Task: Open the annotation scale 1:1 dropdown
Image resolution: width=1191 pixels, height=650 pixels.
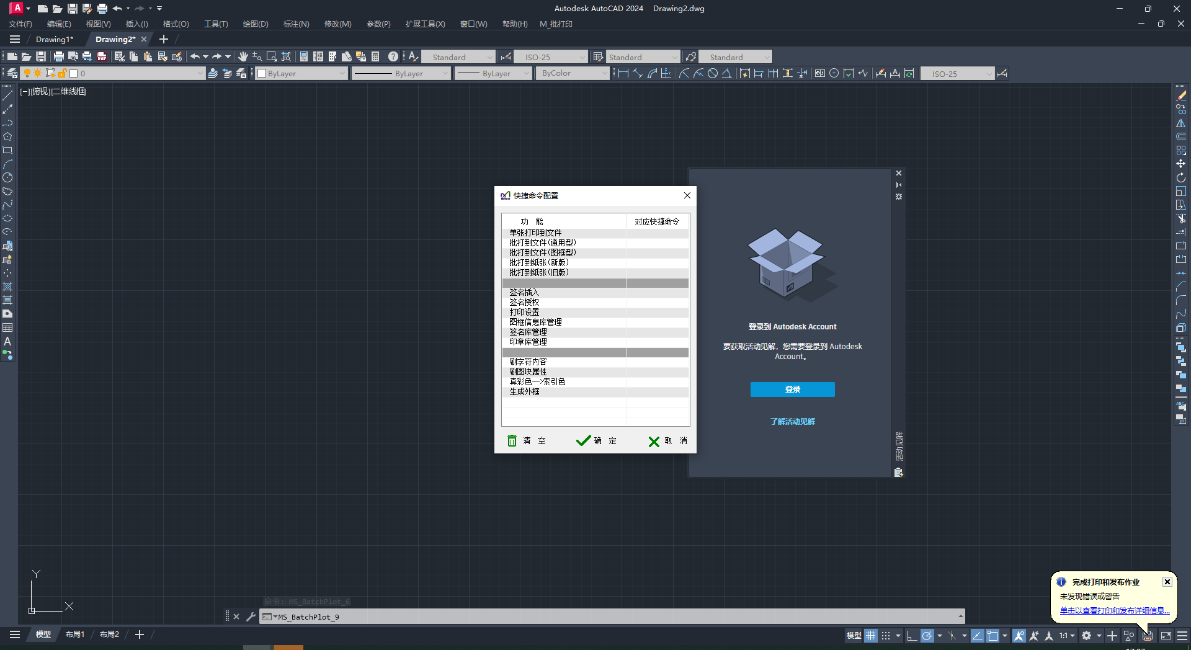Action: point(1066,635)
